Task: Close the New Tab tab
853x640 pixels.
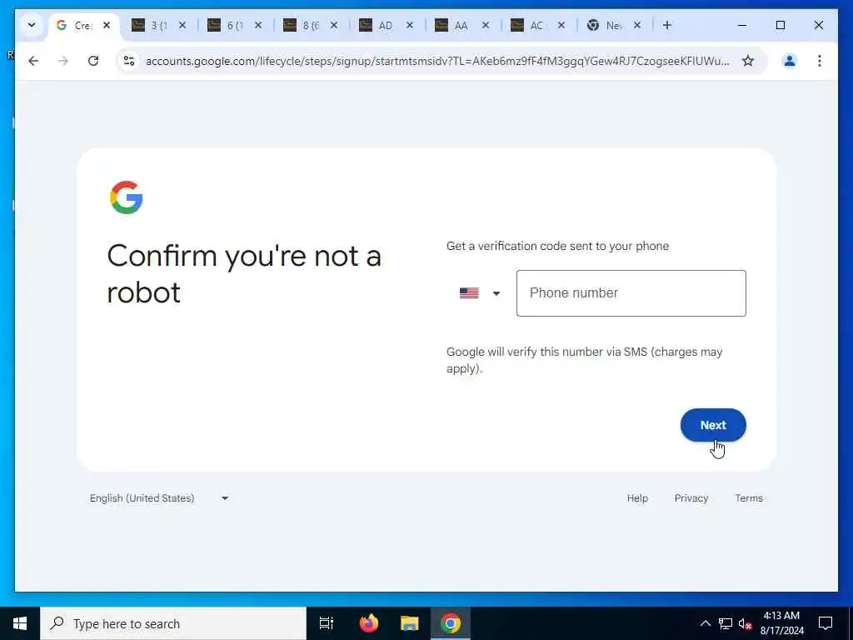Action: pos(637,25)
